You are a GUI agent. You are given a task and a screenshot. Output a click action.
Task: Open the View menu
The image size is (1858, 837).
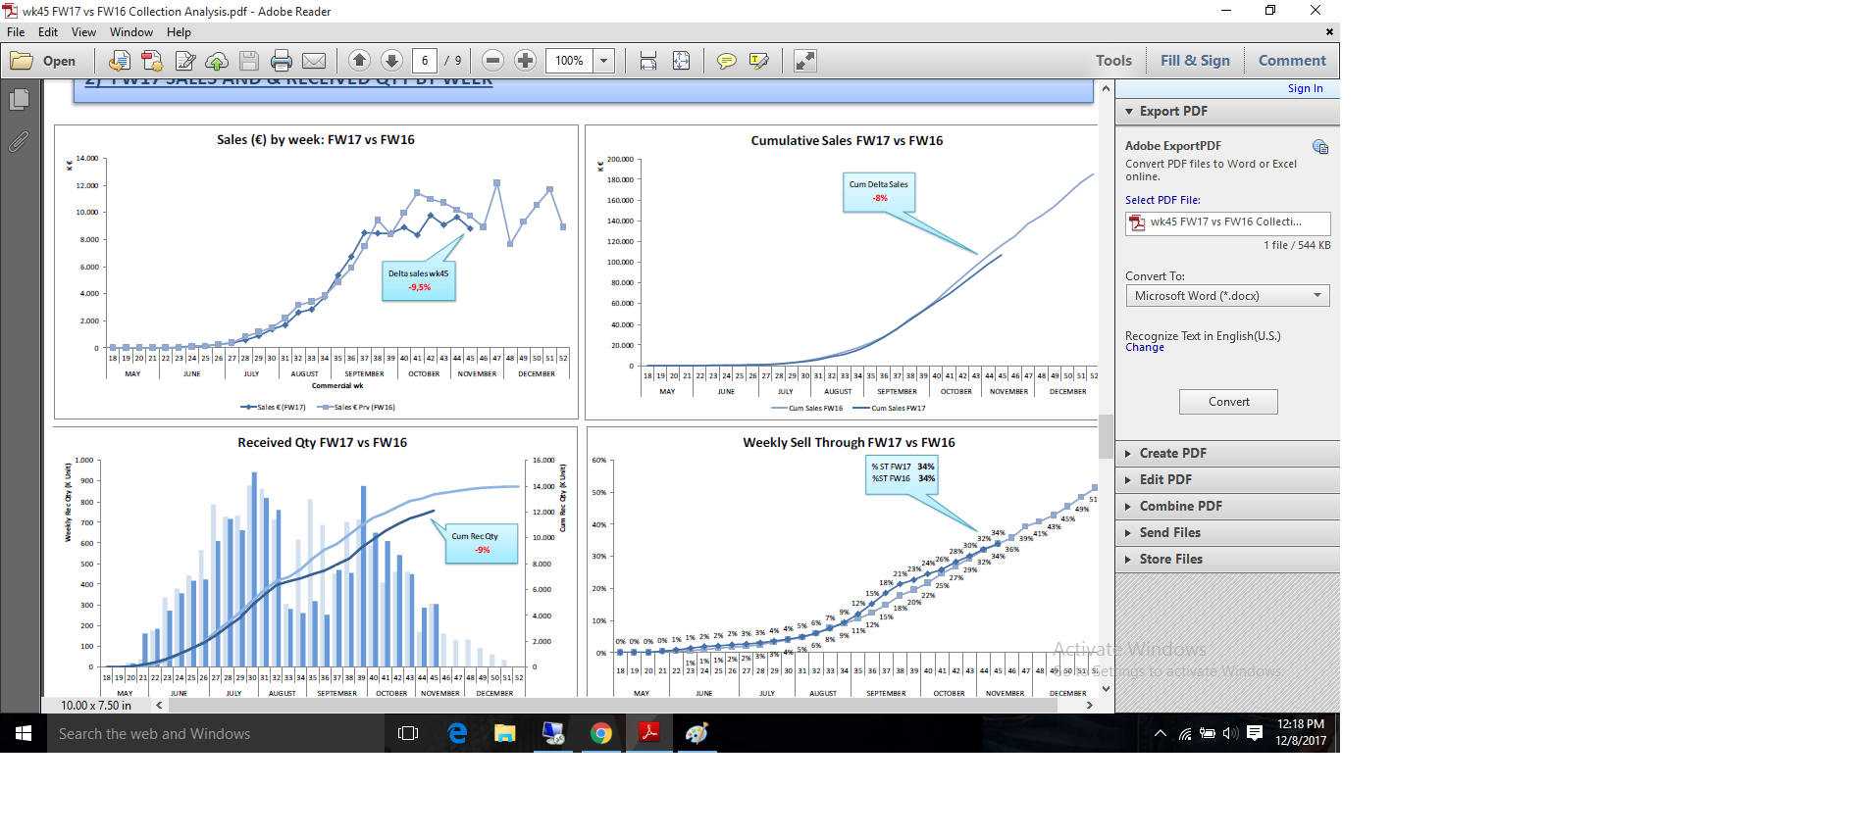pyautogui.click(x=83, y=32)
